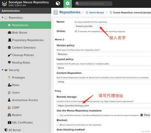Check Block outbound connections checkbox
This screenshot has height=133, width=151.
[58, 125]
